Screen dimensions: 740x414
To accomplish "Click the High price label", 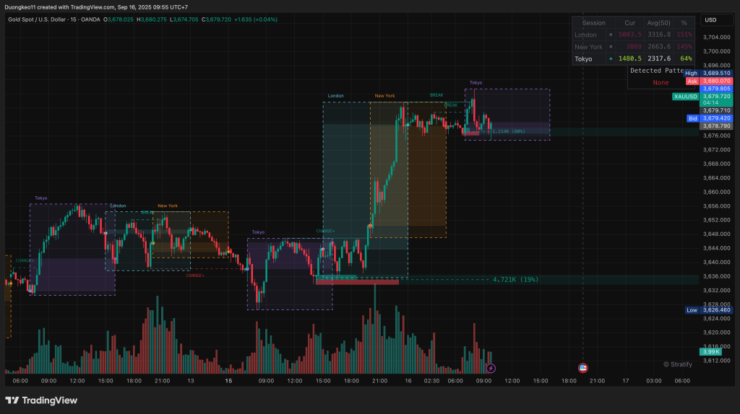I will [x=691, y=73].
